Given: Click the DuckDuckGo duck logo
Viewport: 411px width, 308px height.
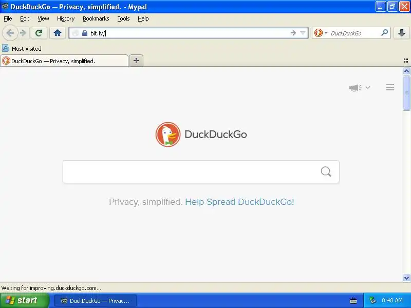Looking at the screenshot, I should point(168,134).
